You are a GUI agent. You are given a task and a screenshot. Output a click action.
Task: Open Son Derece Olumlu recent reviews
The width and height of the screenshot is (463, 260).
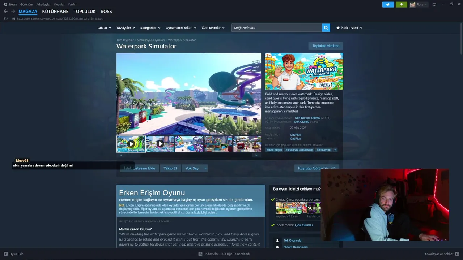click(x=307, y=118)
